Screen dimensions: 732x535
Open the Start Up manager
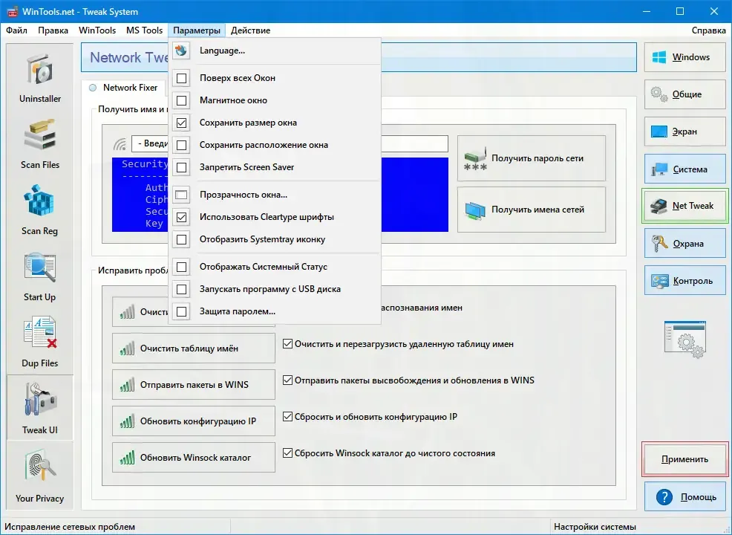(39, 276)
